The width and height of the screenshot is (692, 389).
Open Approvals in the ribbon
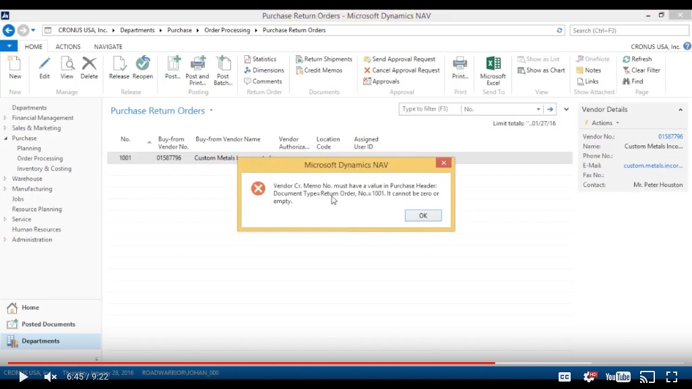[381, 81]
